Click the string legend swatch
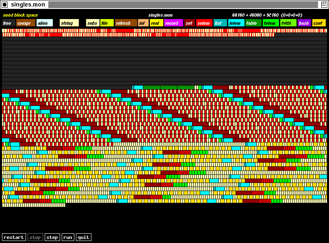The width and height of the screenshot is (329, 243). pyautogui.click(x=69, y=23)
